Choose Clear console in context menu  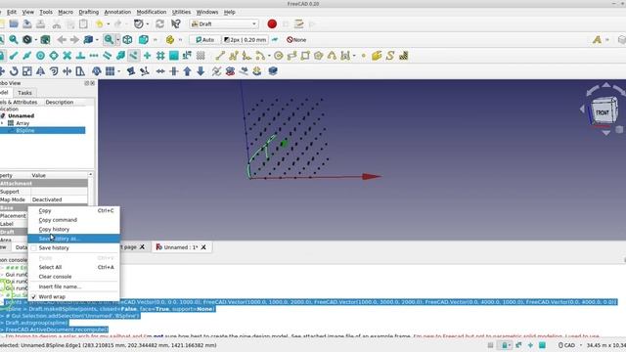pyautogui.click(x=74, y=277)
